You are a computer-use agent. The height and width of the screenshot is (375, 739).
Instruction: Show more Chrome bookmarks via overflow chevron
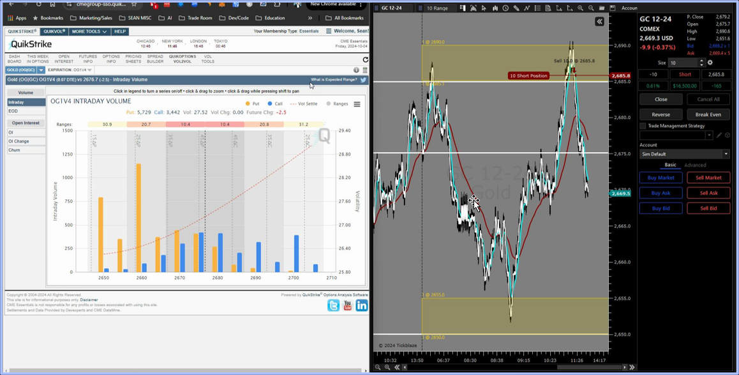pos(310,18)
